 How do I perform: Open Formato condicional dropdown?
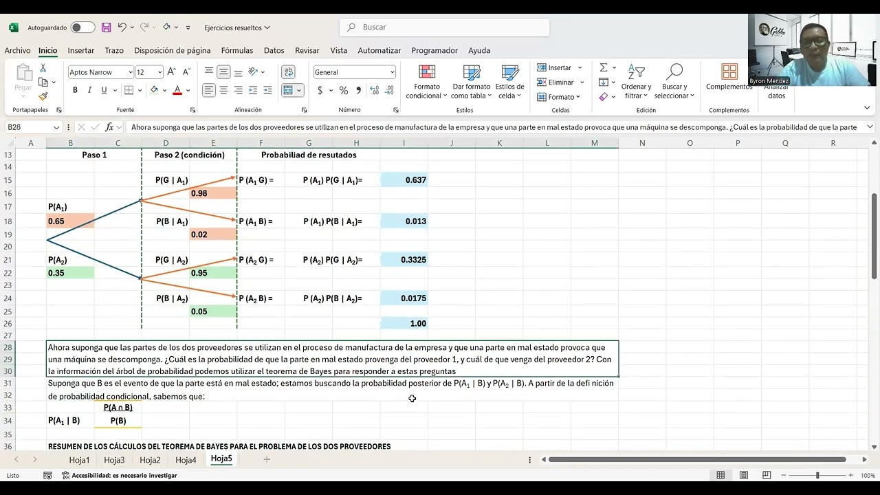[x=427, y=82]
